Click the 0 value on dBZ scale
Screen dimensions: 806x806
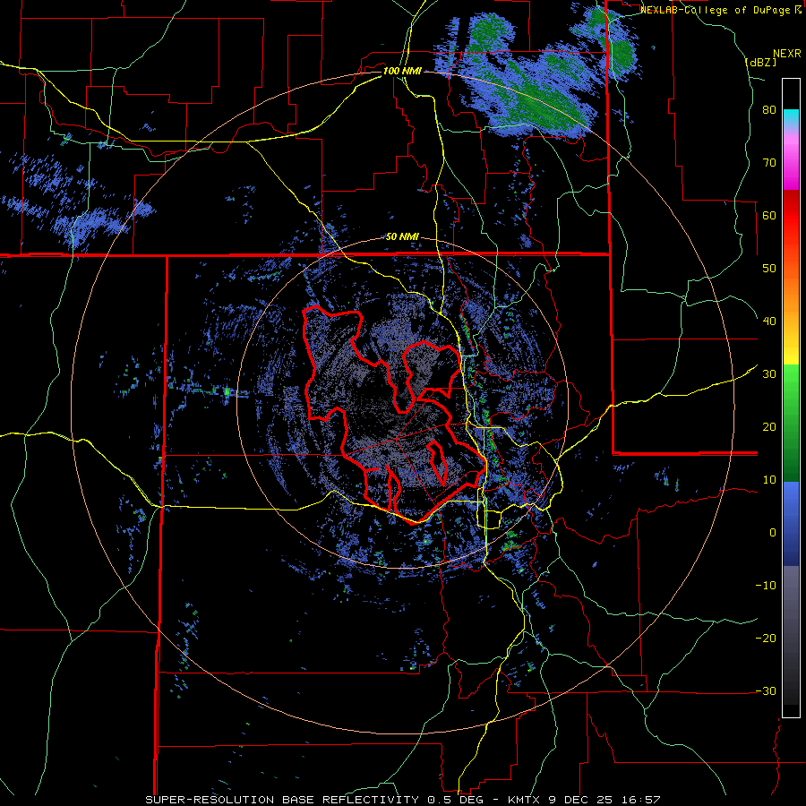pyautogui.click(x=773, y=533)
